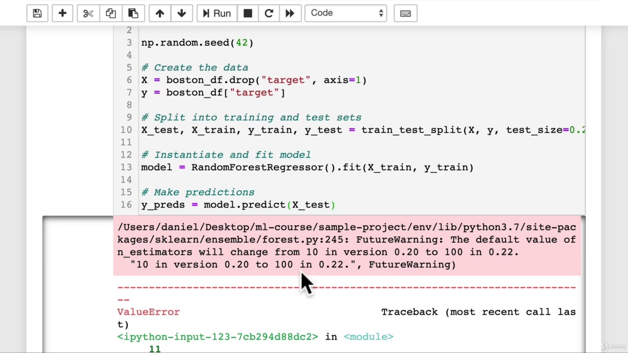
Task: Interrupt the kernel with the stop icon
Action: click(x=248, y=13)
